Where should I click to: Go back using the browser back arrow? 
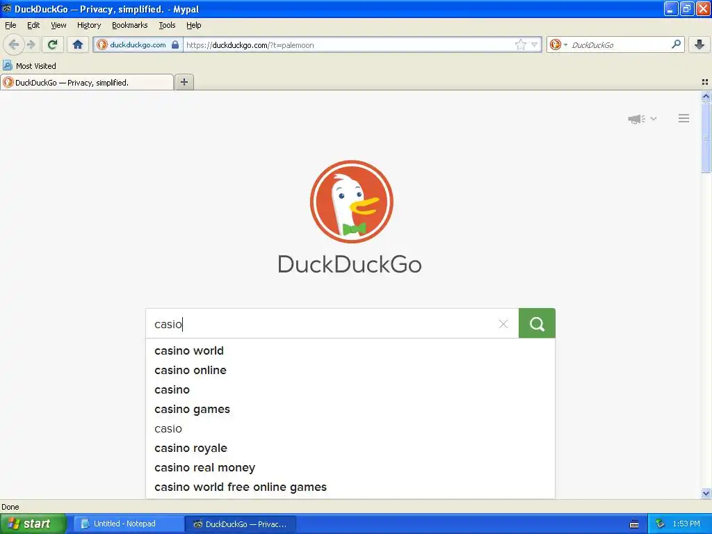[x=14, y=44]
